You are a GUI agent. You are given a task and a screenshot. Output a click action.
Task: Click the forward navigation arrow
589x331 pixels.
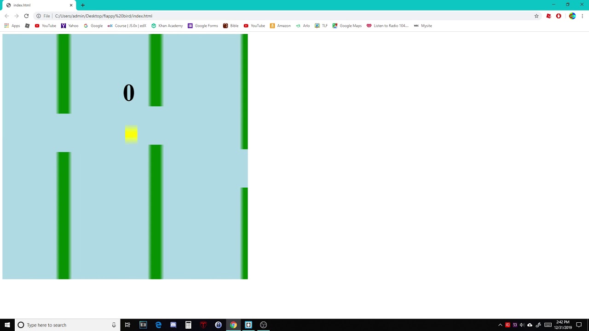point(17,16)
